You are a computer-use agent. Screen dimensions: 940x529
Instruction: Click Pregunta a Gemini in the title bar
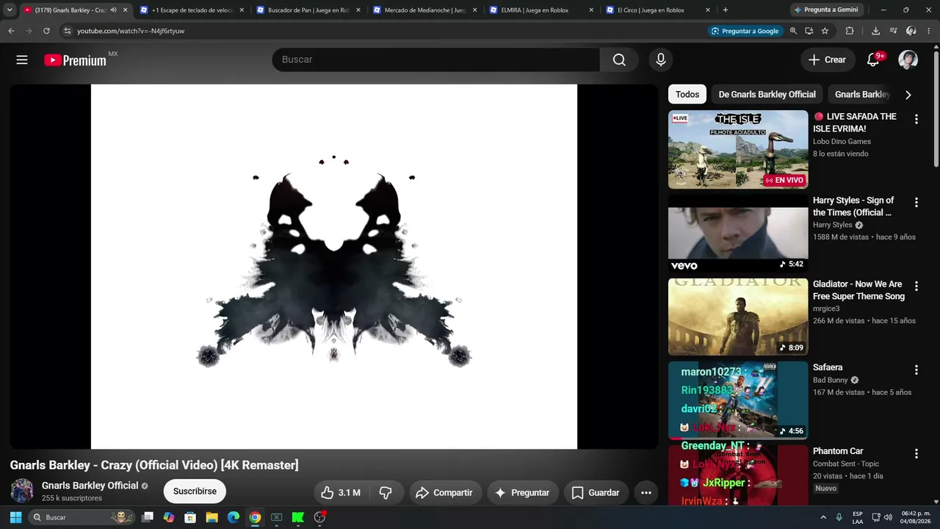pyautogui.click(x=828, y=10)
